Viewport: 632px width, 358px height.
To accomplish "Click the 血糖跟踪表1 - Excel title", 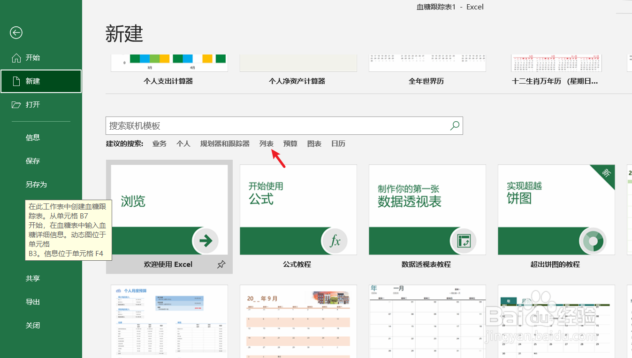I will pos(450,7).
